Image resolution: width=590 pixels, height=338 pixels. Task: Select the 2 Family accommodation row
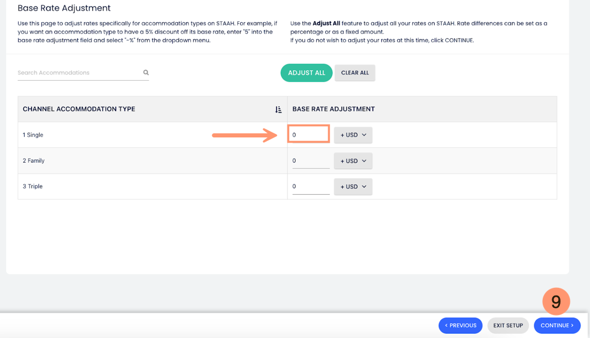pyautogui.click(x=34, y=160)
